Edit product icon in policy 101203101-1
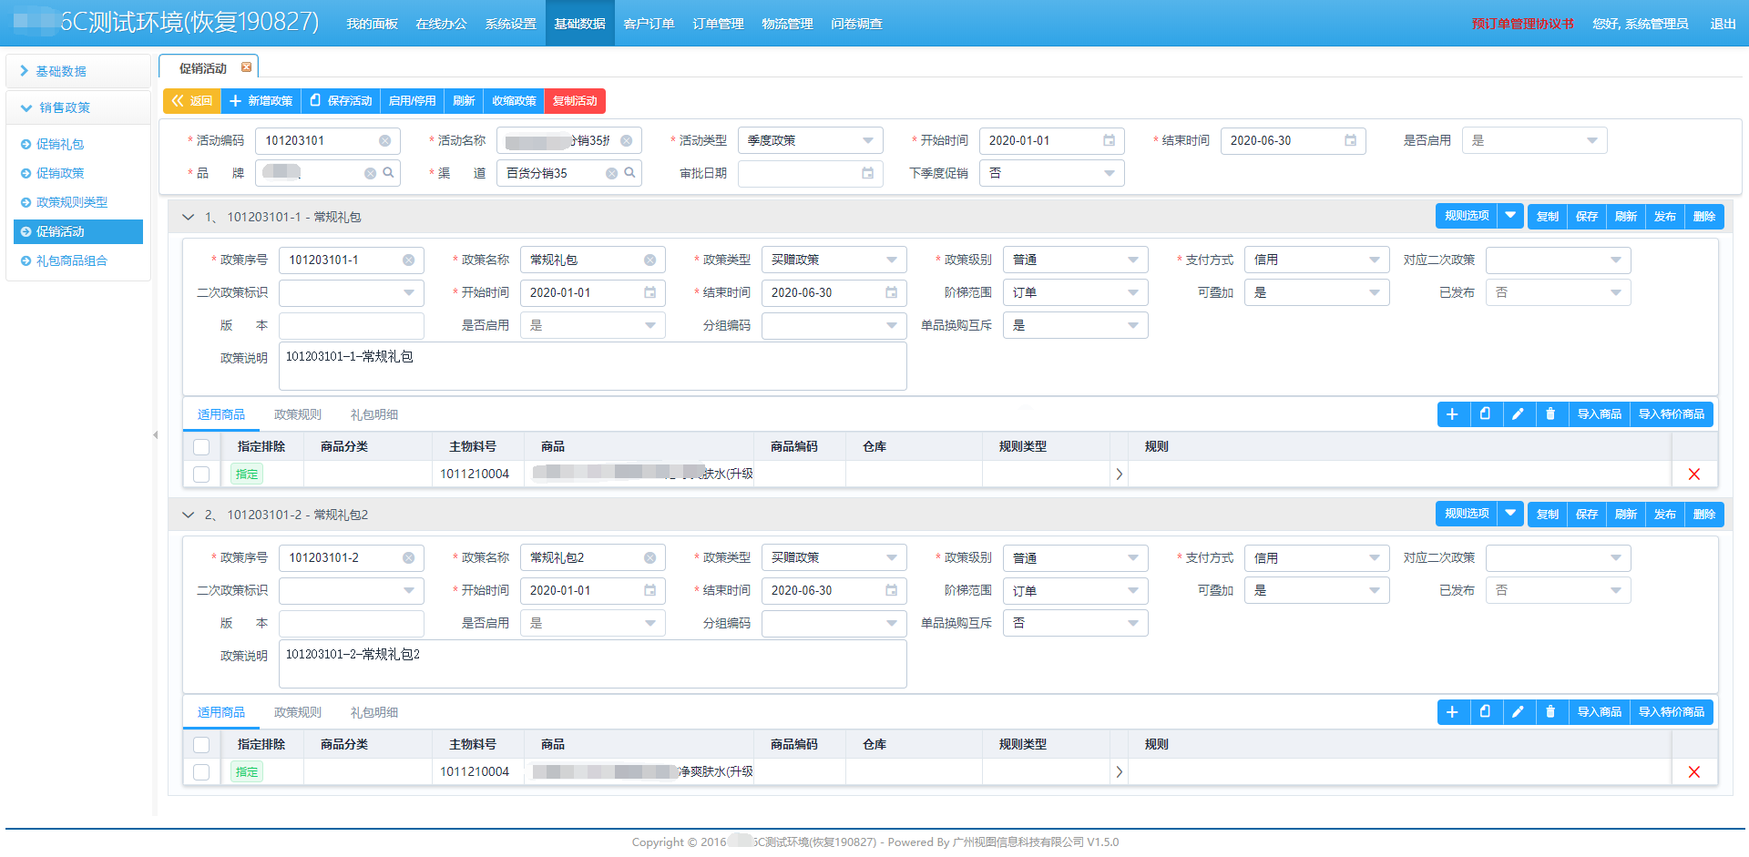Image resolution: width=1749 pixels, height=857 pixels. pyautogui.click(x=1518, y=414)
